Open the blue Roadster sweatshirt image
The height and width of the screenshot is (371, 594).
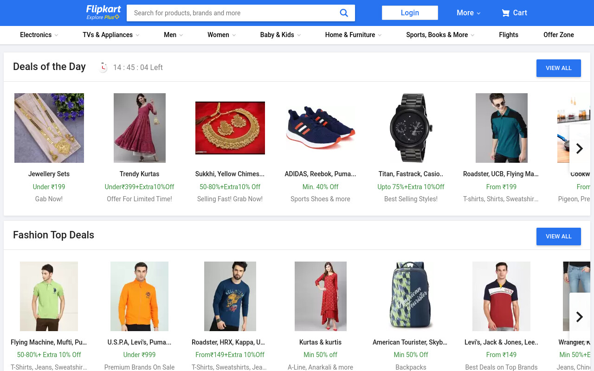[230, 296]
